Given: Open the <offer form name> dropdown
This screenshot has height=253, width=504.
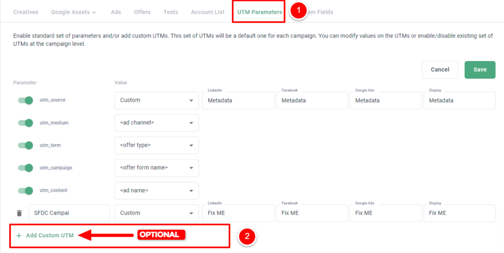Looking at the screenshot, I should pyautogui.click(x=157, y=168).
